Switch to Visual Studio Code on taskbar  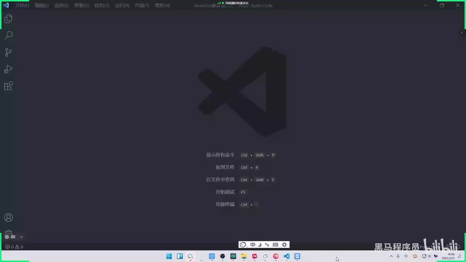287,256
